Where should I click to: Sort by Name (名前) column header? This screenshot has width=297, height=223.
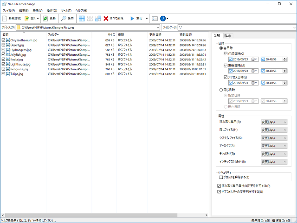[x=23, y=34]
